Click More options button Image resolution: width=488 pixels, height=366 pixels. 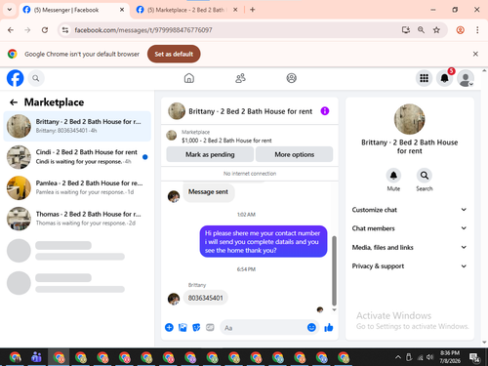[294, 154]
